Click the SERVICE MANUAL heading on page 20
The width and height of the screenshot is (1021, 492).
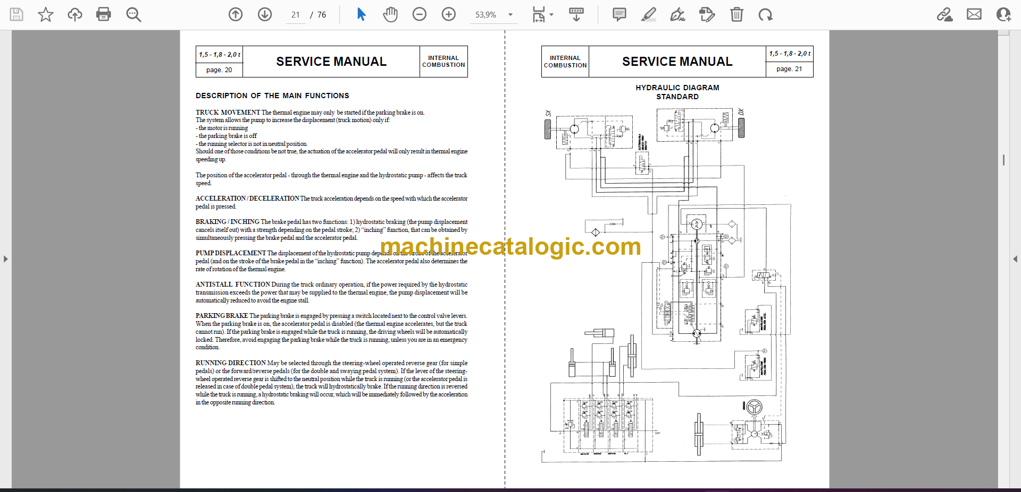pos(331,62)
